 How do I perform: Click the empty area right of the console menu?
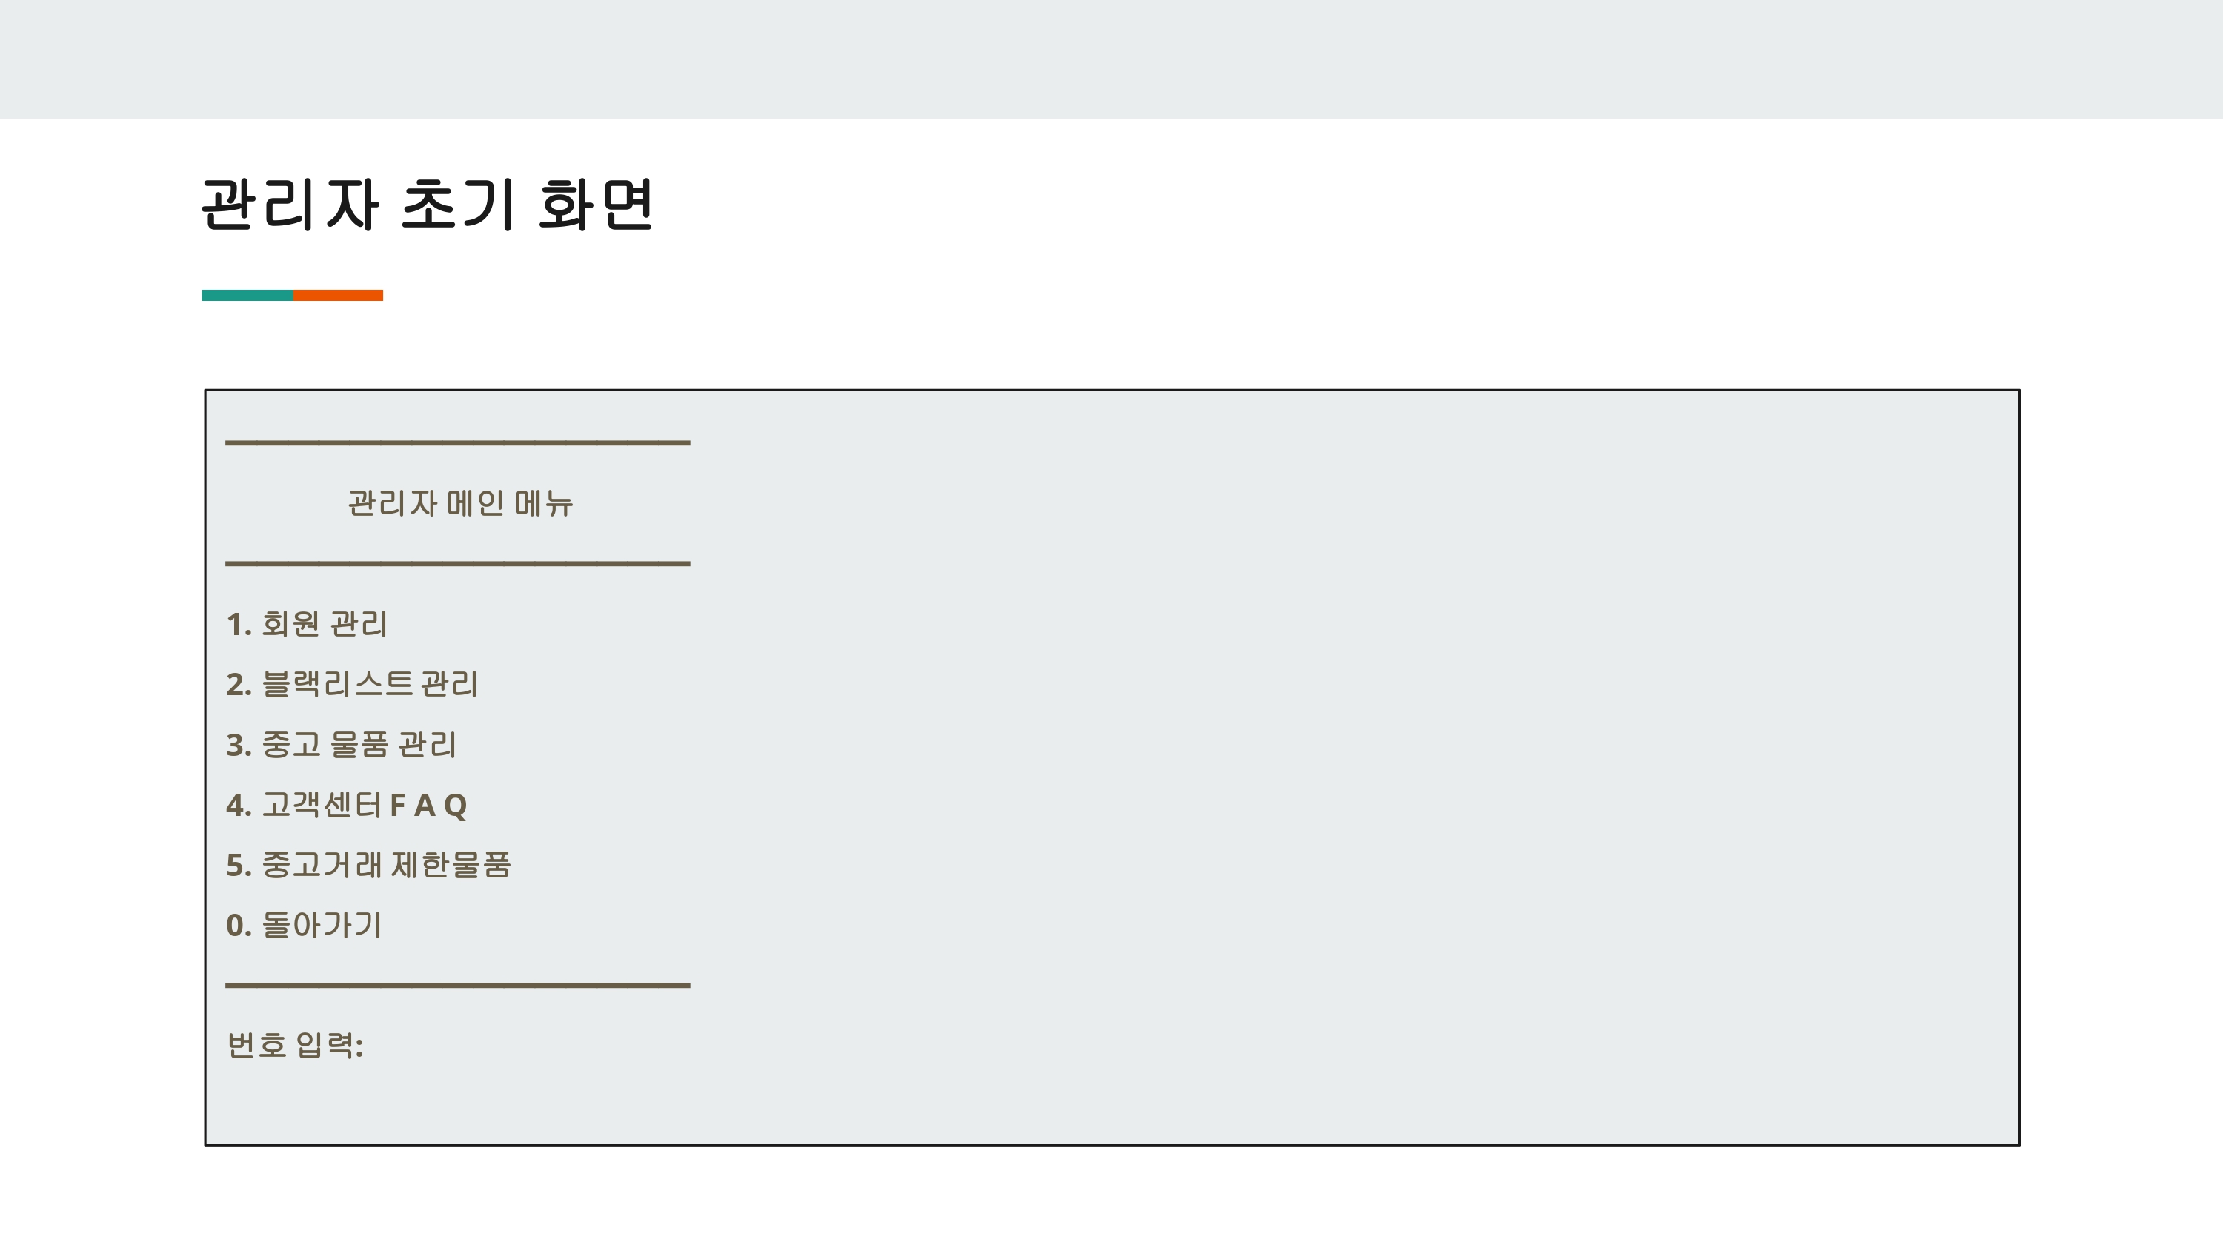coord(1355,768)
